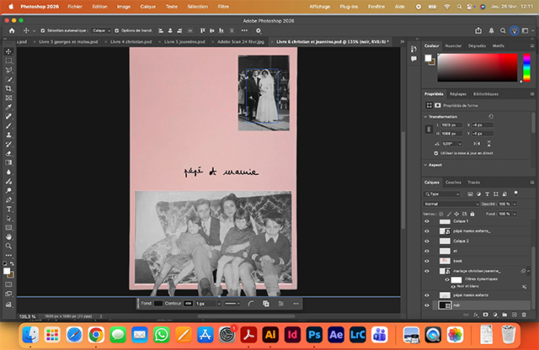Align top edges in options bar

point(202,31)
